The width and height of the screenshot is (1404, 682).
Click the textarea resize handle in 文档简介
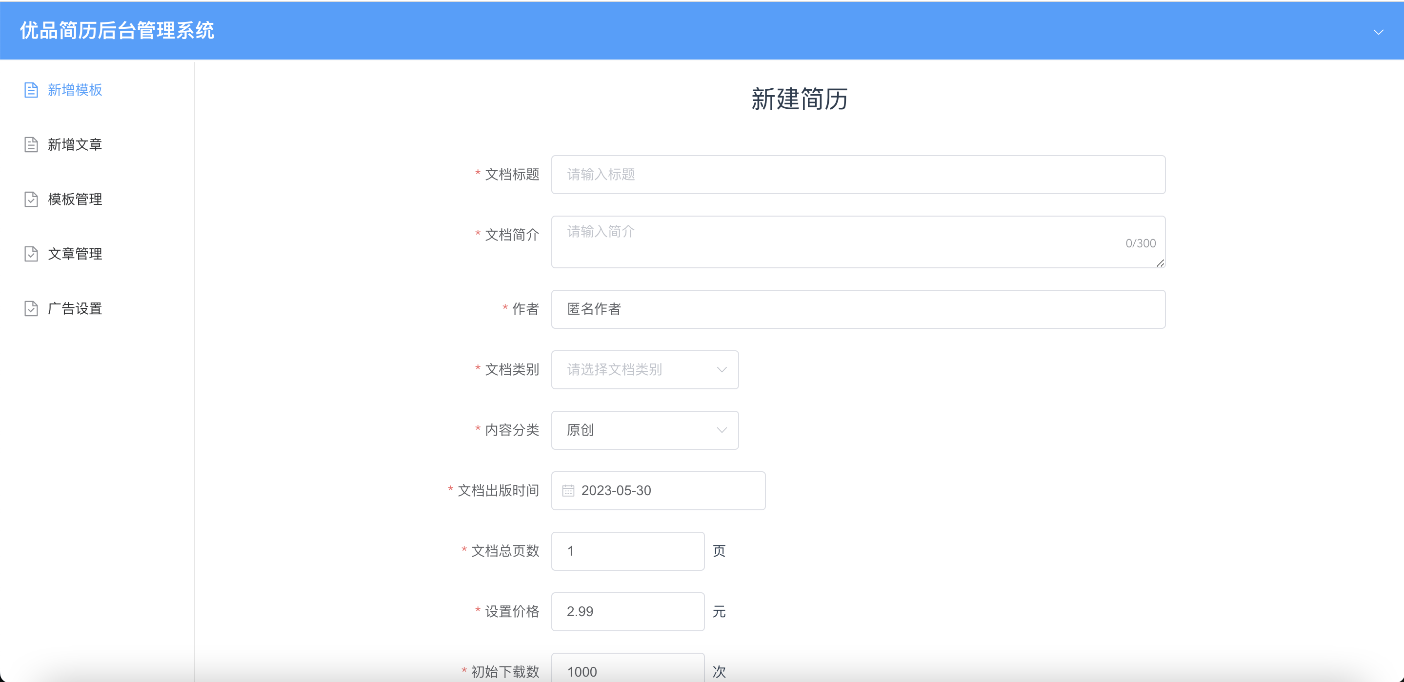tap(1160, 263)
